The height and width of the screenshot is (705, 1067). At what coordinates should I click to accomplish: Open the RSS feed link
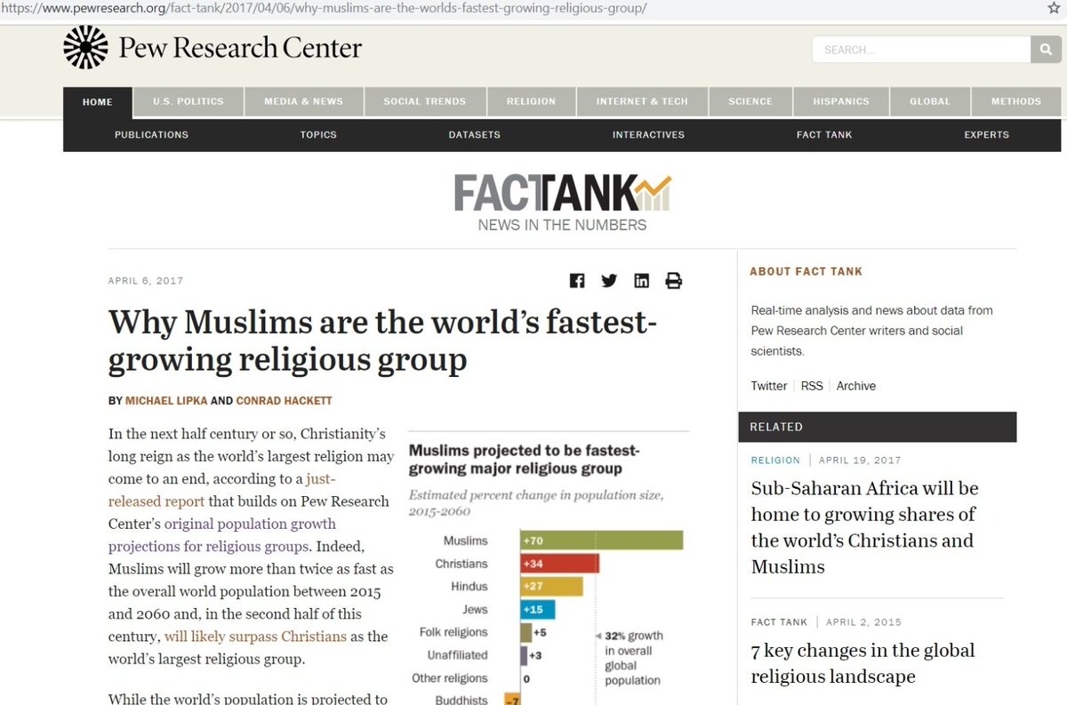tap(812, 386)
